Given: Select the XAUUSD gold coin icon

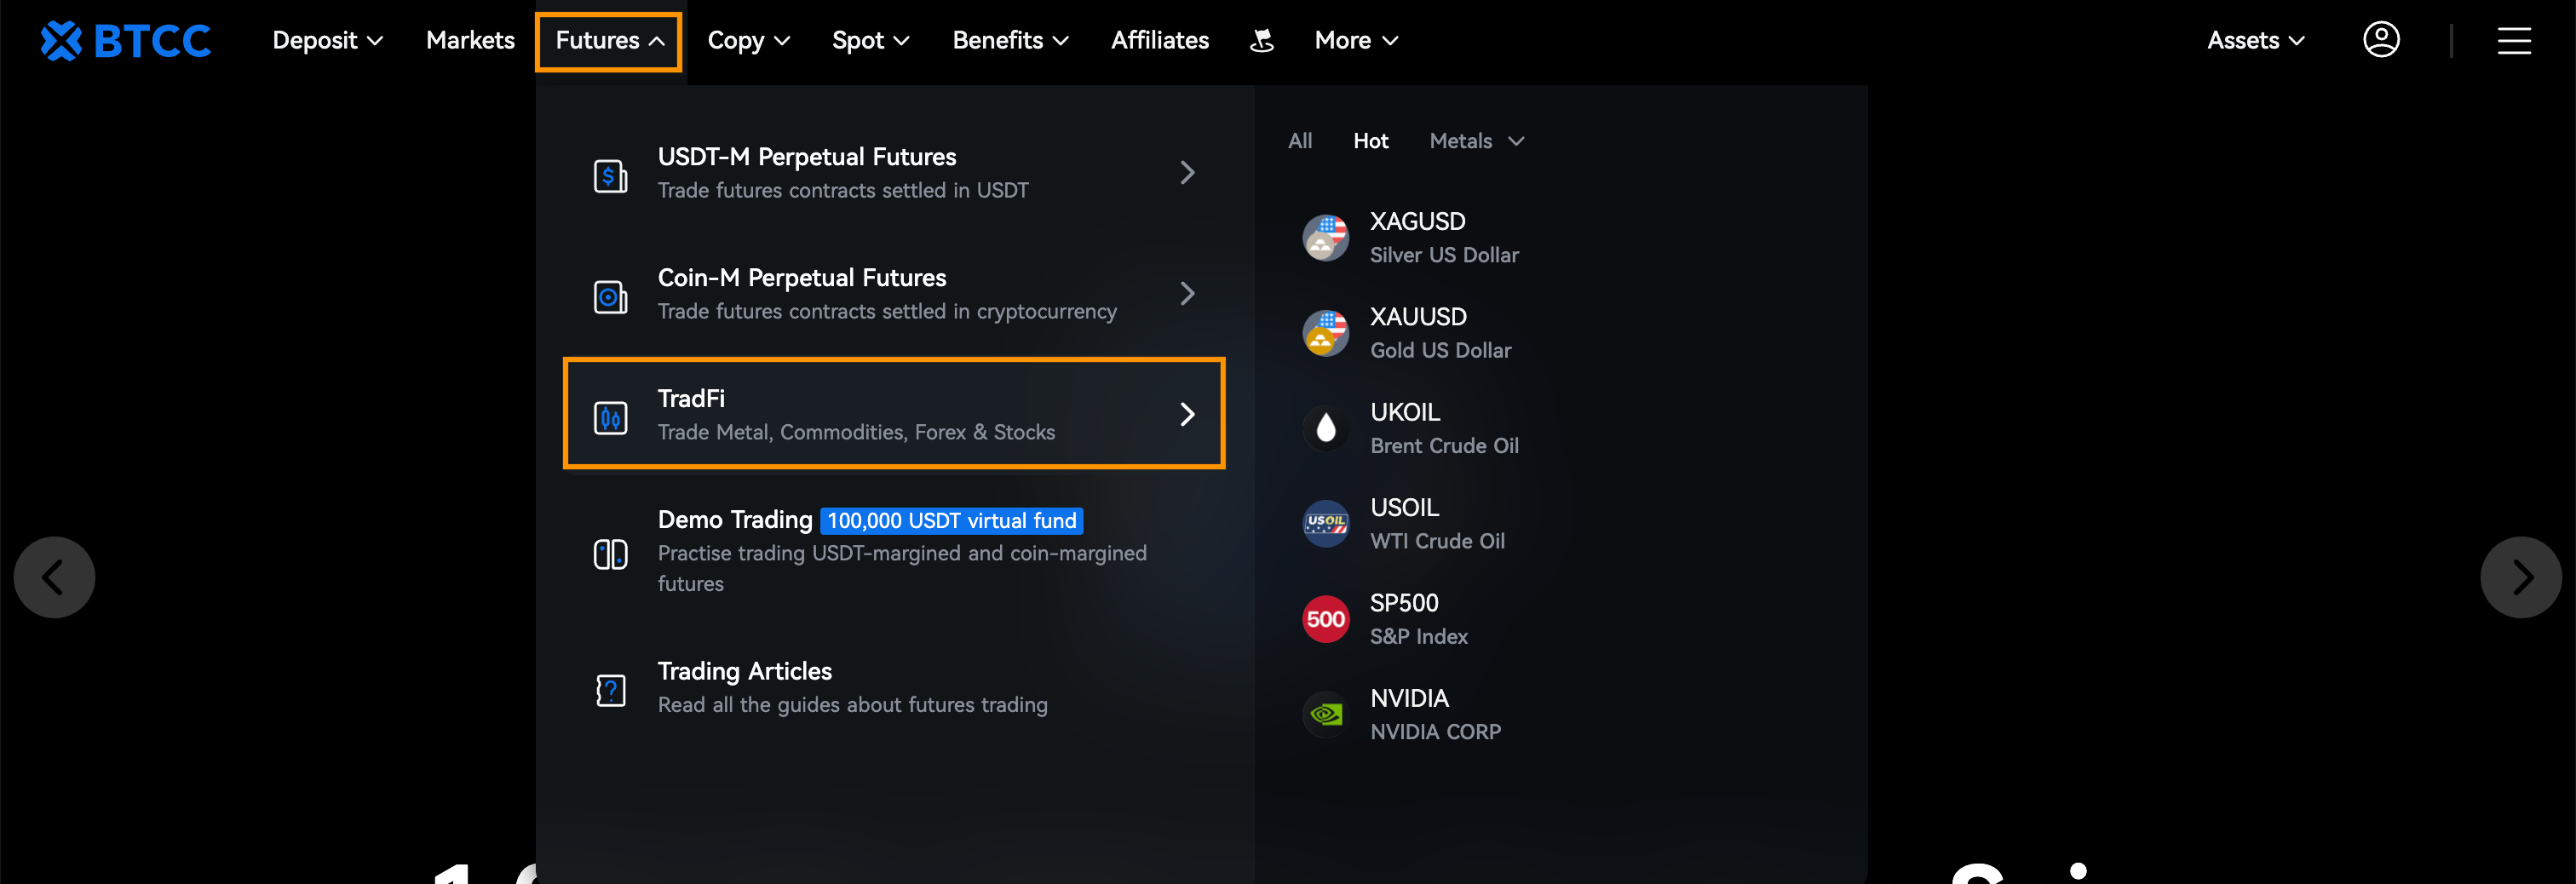Looking at the screenshot, I should point(1325,333).
